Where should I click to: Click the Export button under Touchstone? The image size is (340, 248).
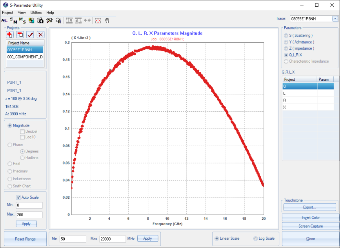tap(309, 207)
